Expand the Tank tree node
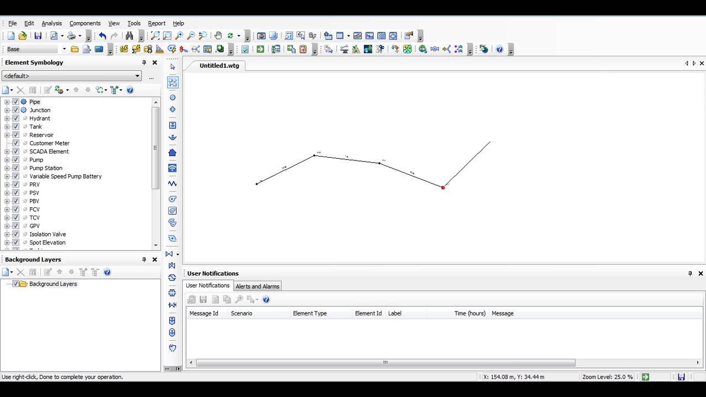 click(7, 127)
